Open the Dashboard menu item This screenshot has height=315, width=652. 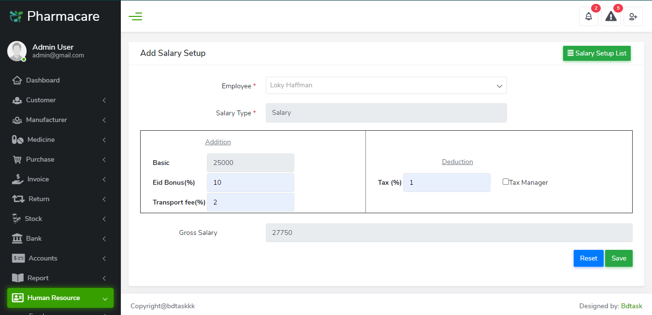coord(43,80)
